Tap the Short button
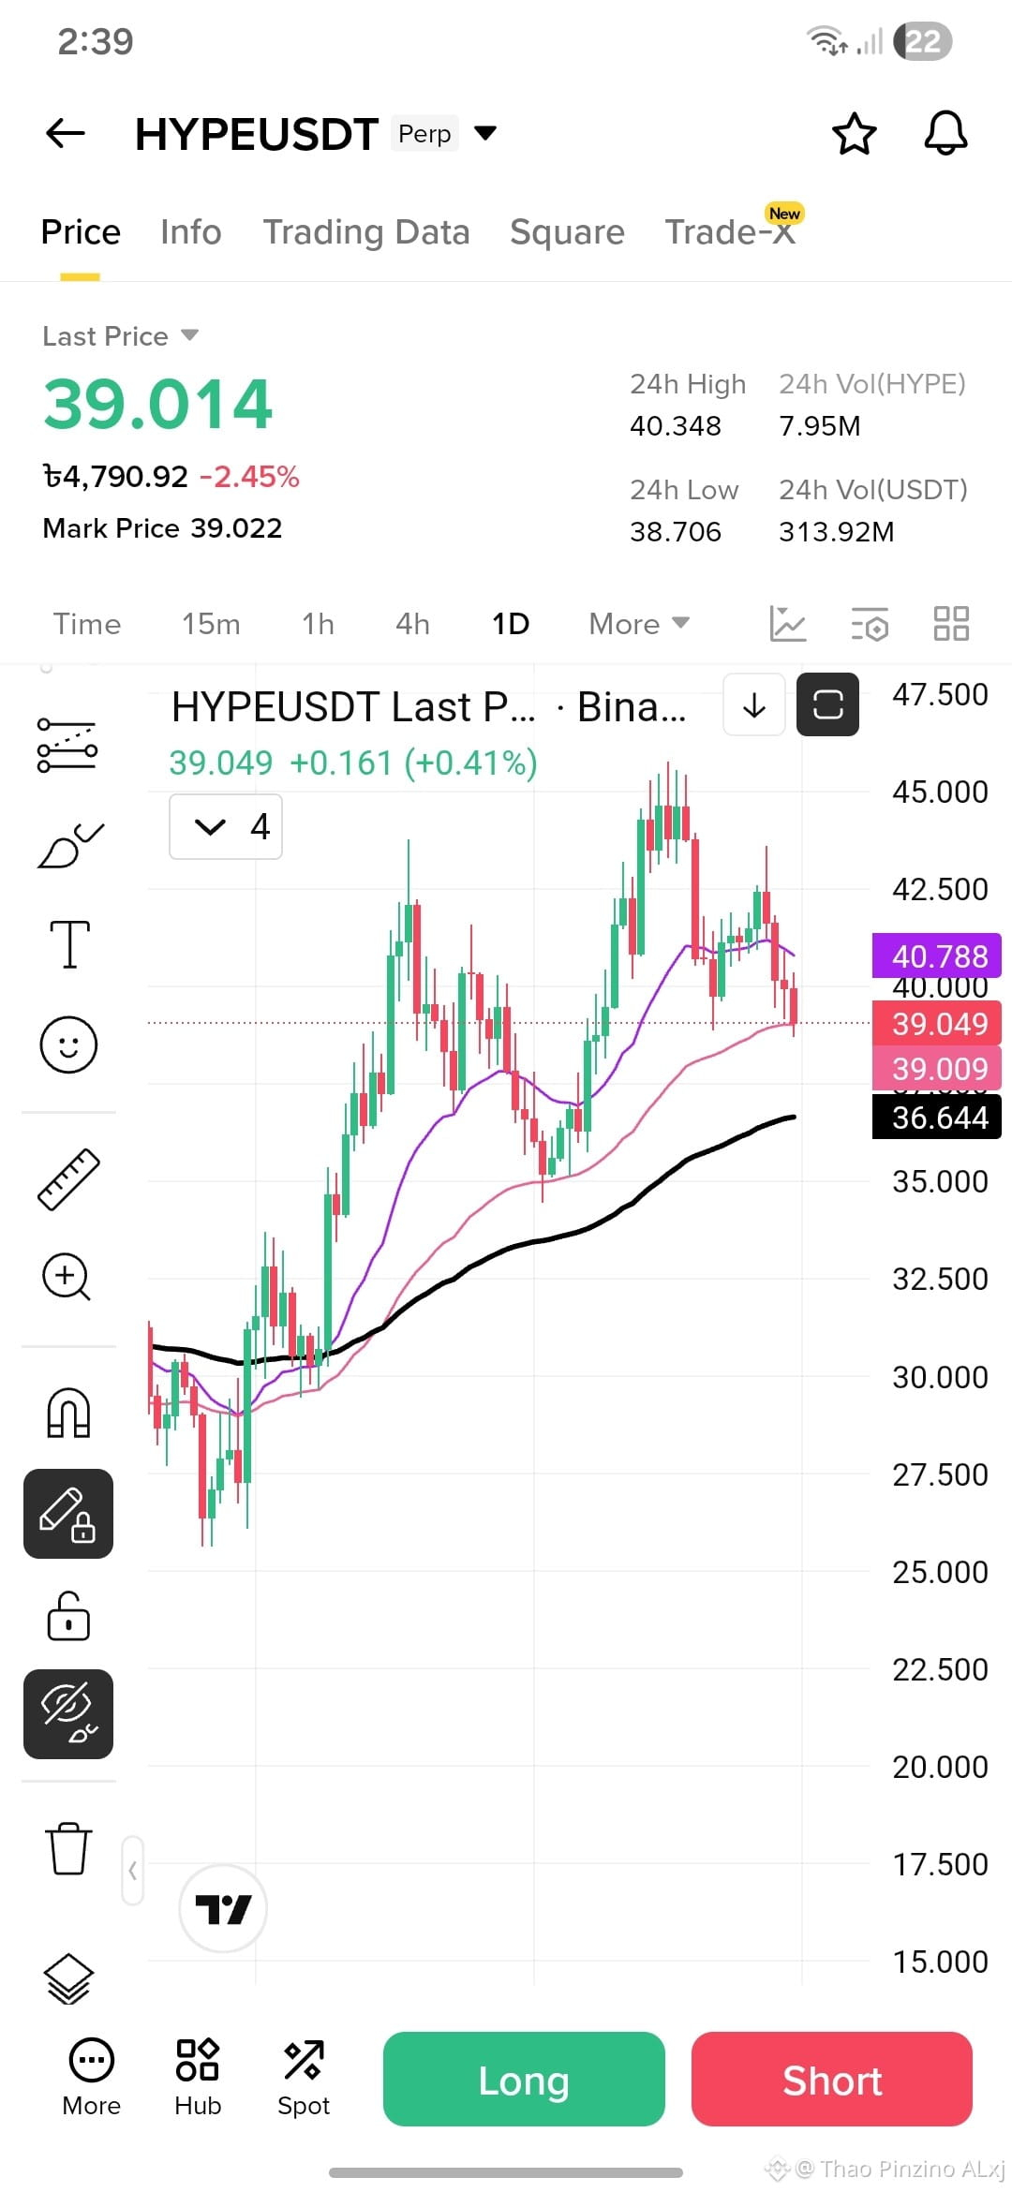Viewport: 1012px width, 2192px height. 832,2079
